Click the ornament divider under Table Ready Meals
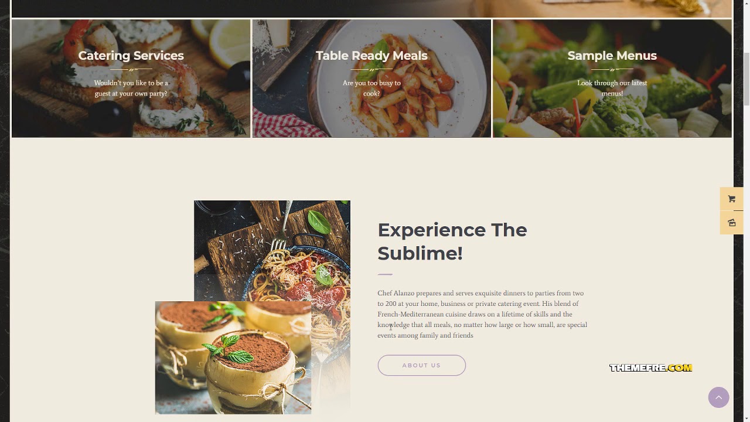 coord(371,69)
